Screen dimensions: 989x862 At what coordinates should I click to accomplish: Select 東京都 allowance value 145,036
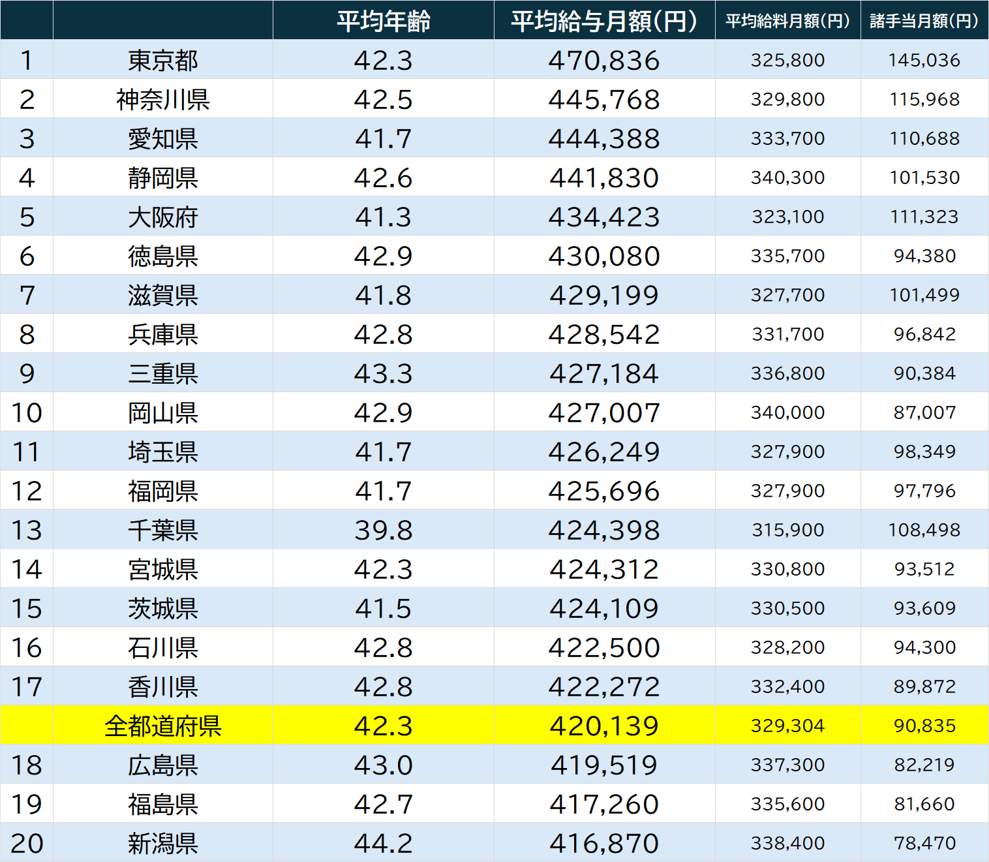pos(924,60)
